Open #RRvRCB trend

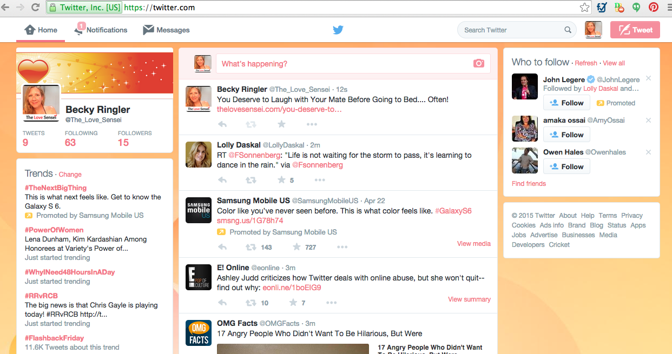coord(41,296)
